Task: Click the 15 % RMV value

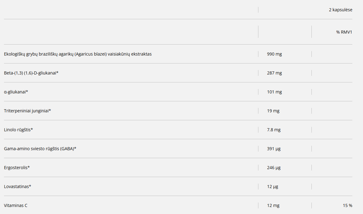Action: point(347,205)
